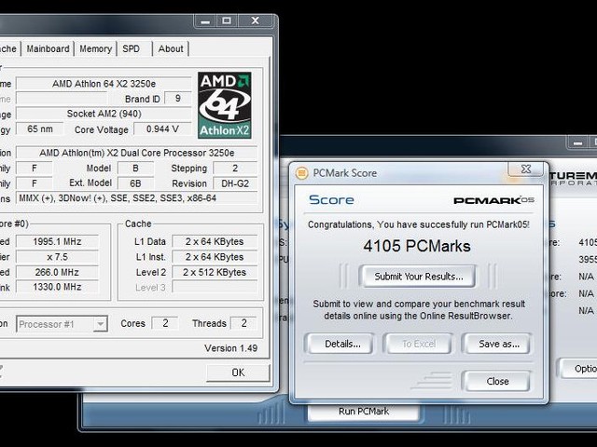Click the Level 2 value 2 x 512 KBytes
The height and width of the screenshot is (447, 597).
(215, 272)
